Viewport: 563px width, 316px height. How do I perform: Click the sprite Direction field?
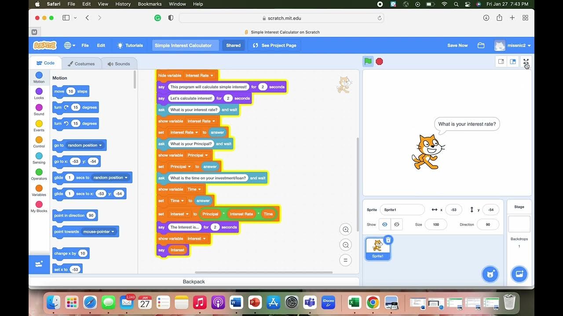[x=487, y=224]
